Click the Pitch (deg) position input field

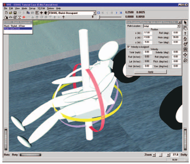pos(176,37)
